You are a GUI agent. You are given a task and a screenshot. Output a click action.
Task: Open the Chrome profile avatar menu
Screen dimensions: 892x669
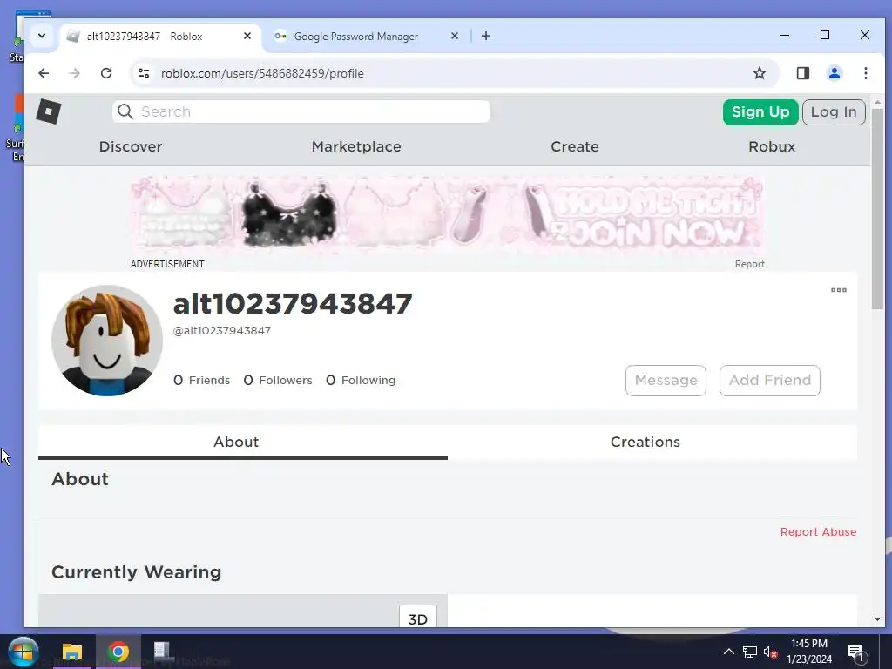(x=835, y=73)
